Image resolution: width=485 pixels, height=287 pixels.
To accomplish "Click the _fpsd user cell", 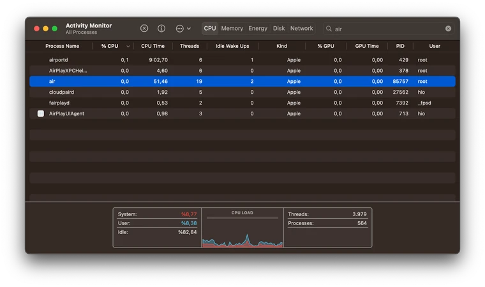I will click(424, 103).
